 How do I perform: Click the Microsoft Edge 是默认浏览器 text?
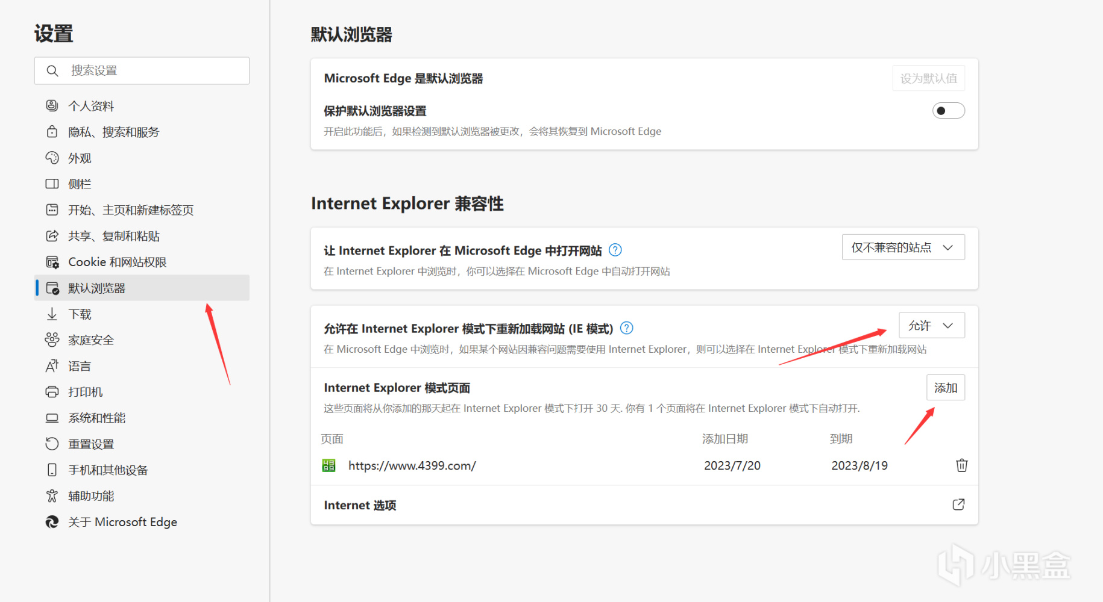coord(403,78)
